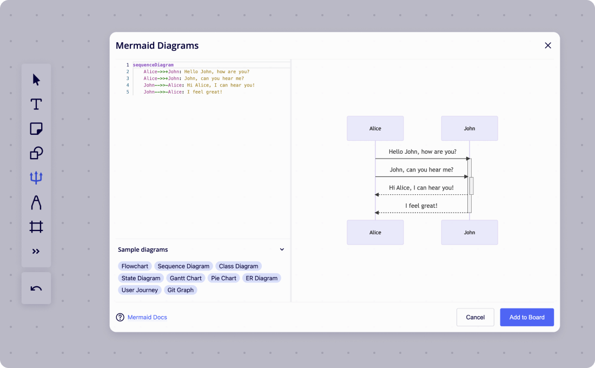Load the ER Diagram sample
Viewport: 595px width, 368px height.
262,278
